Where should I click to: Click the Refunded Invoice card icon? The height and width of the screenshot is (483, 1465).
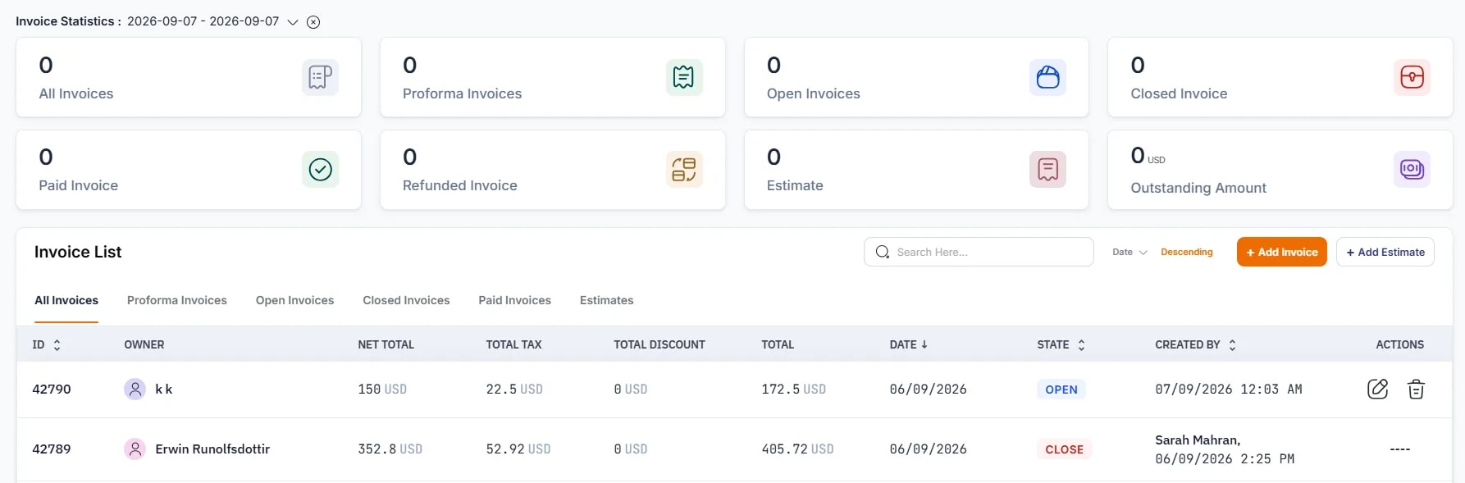pyautogui.click(x=684, y=169)
